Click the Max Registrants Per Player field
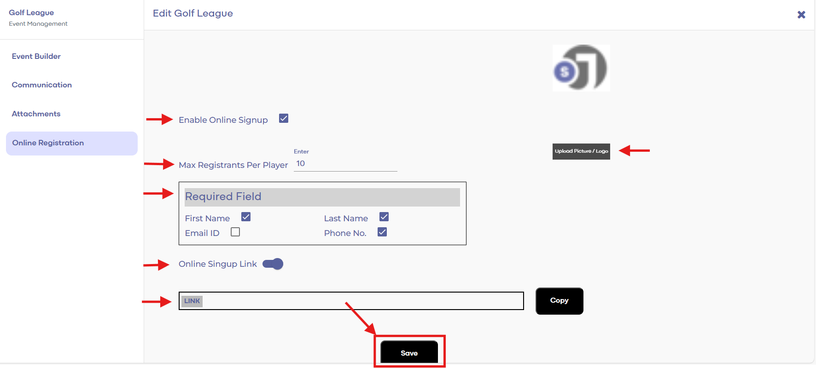816x368 pixels. coord(345,164)
